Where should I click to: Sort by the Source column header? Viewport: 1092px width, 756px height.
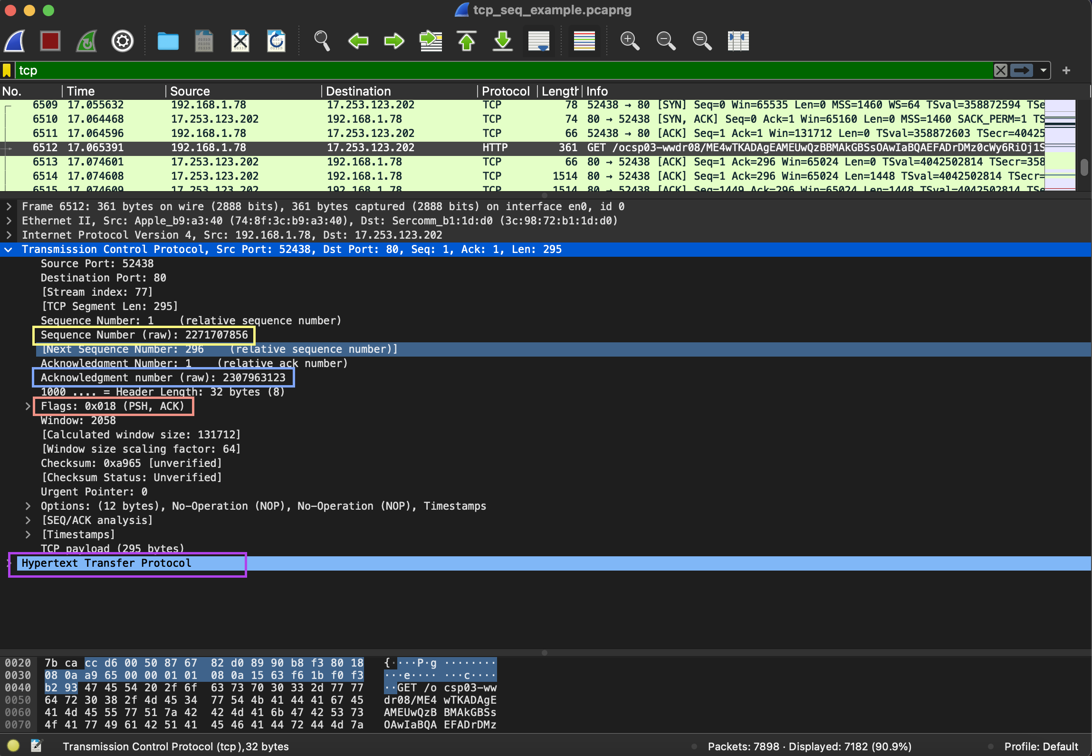[244, 91]
